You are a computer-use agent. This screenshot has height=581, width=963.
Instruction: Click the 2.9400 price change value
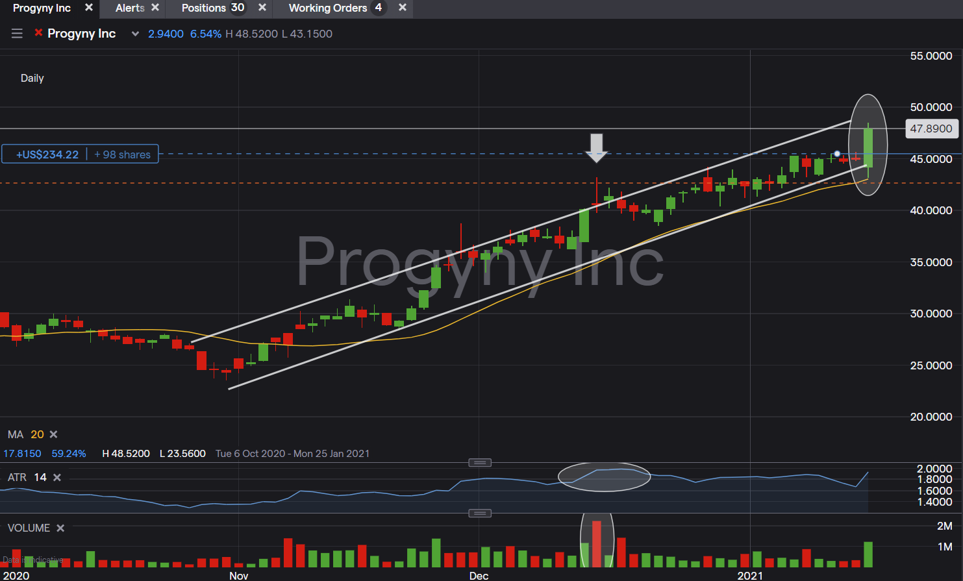click(166, 34)
